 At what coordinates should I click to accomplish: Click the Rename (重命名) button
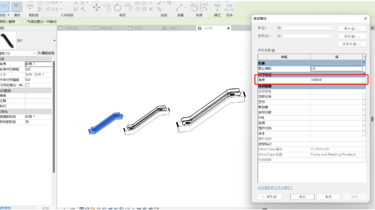[x=352, y=44]
